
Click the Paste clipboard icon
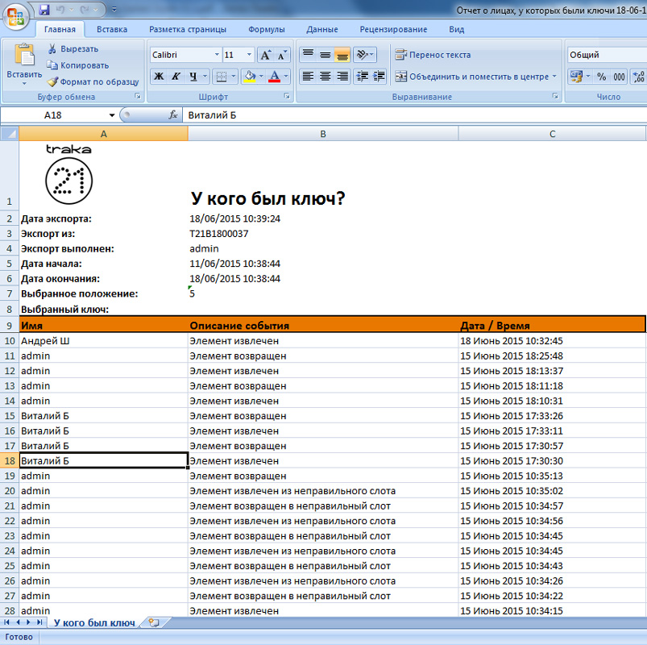point(24,55)
